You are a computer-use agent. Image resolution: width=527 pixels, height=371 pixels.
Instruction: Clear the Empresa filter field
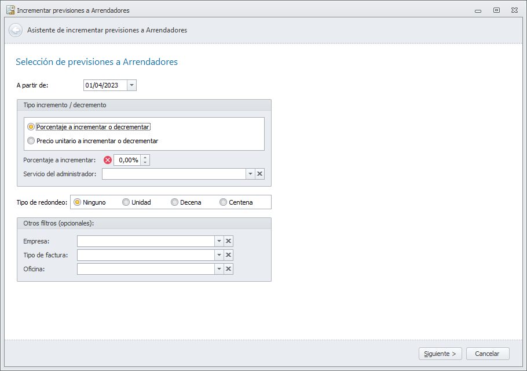pos(229,241)
